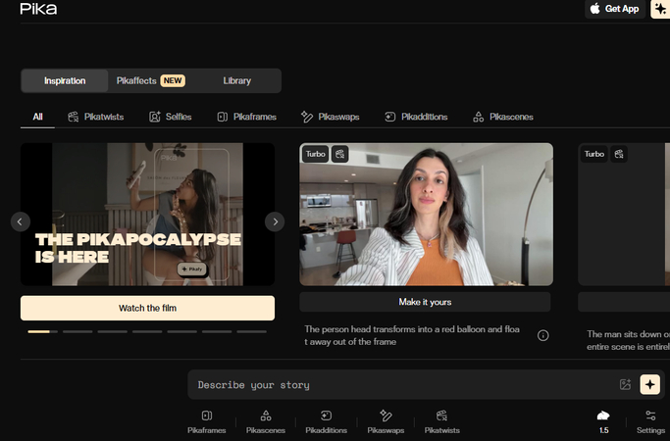Click the Pikafy button on the banner
The image size is (670, 441).
click(192, 269)
